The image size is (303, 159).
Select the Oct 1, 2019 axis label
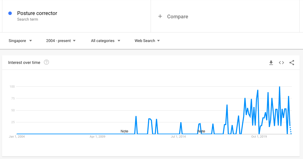click(259, 136)
